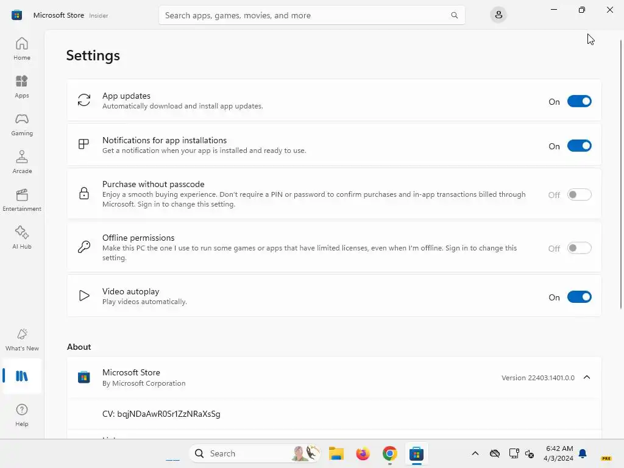Click the 'Insider' label in title bar

[98, 15]
